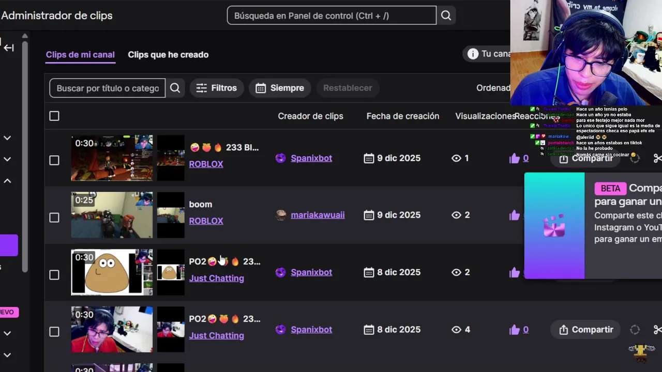The image size is (662, 372).
Task: Open Just Chatting link of the Pou clip
Action: 216,278
